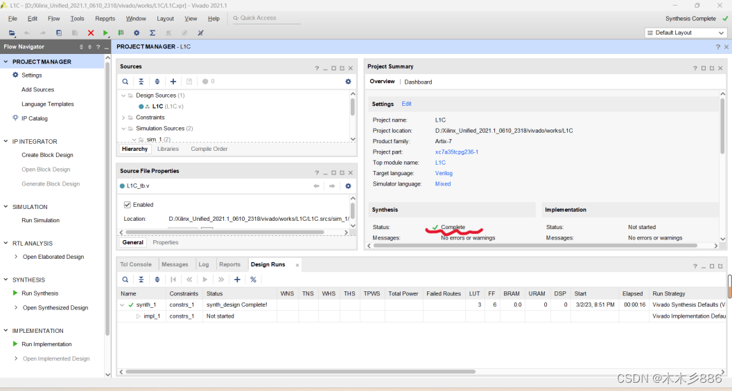
Task: Open the Default Layout dropdown
Action: tap(686, 33)
